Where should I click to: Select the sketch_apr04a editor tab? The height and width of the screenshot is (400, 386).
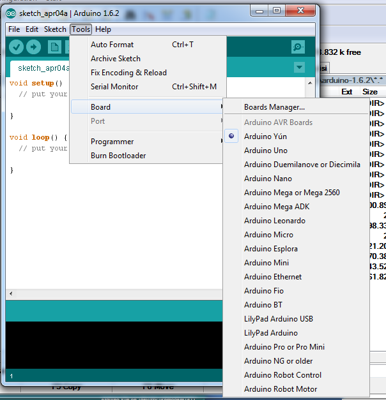(x=38, y=68)
